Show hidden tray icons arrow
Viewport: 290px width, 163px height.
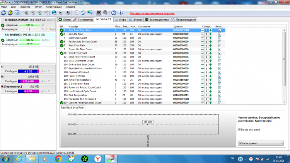tap(246, 159)
